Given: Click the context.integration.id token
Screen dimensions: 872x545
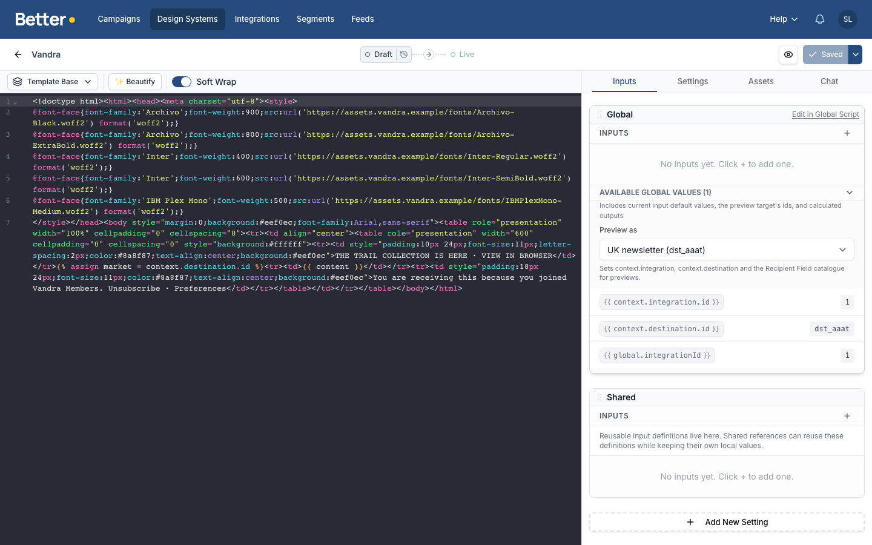Looking at the screenshot, I should tap(661, 302).
